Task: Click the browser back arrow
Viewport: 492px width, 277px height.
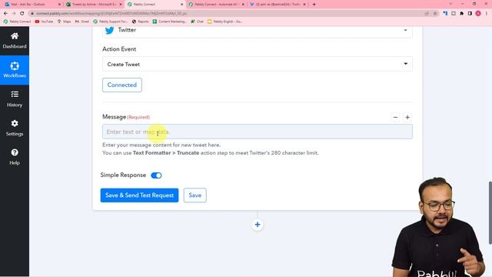Action: pos(5,14)
